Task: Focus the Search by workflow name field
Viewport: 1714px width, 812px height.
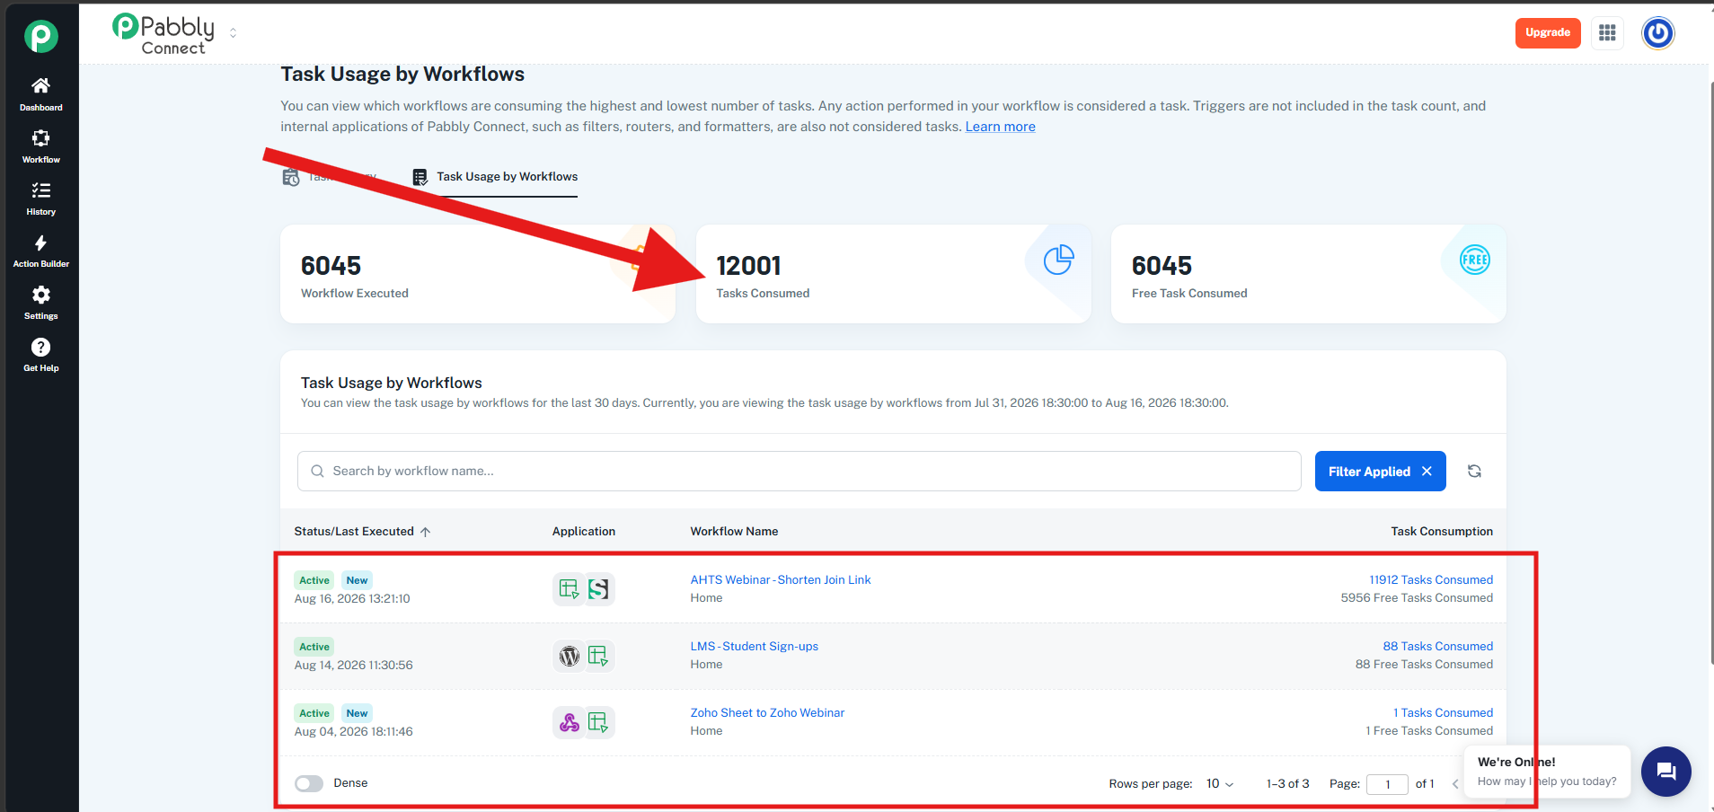Action: [x=800, y=472]
